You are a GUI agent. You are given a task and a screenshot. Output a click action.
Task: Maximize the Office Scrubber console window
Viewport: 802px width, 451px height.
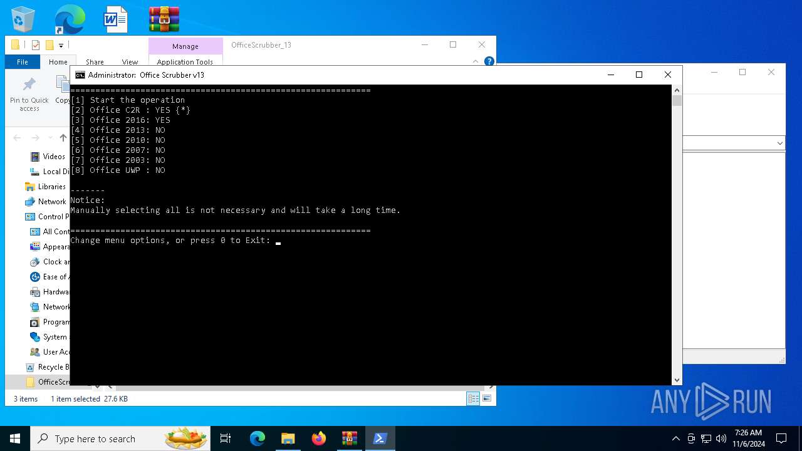tap(639, 75)
